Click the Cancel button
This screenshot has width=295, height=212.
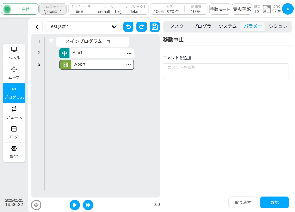pos(243,202)
